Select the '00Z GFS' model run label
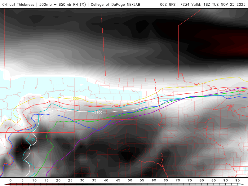The image size is (248, 186). [168, 5]
